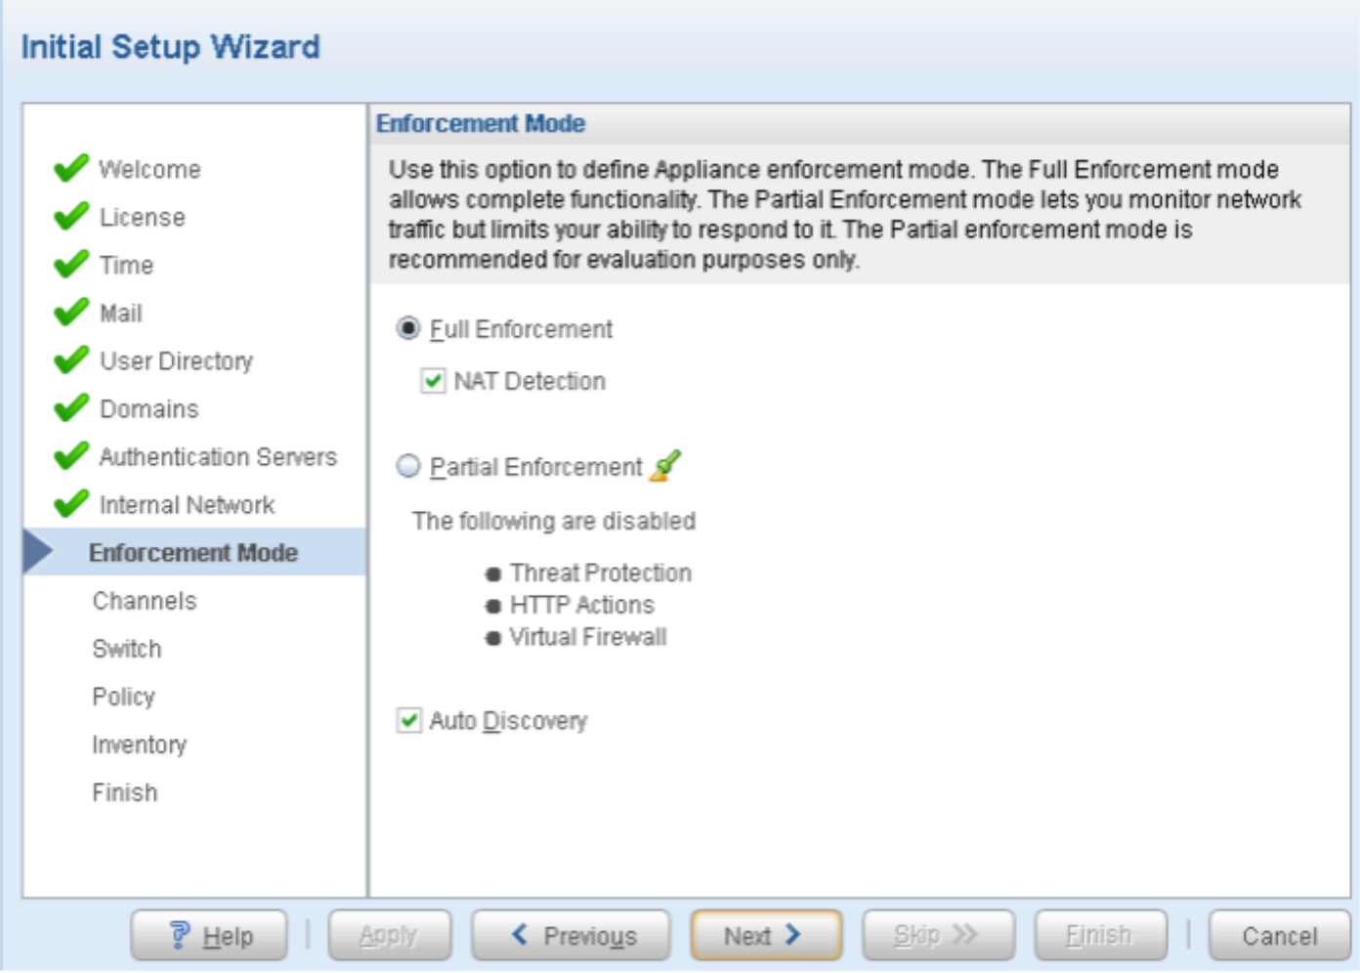Toggle the Auto Discovery checkbox
The height and width of the screenshot is (973, 1360).
409,721
